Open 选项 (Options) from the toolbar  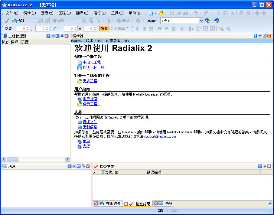point(21,21)
